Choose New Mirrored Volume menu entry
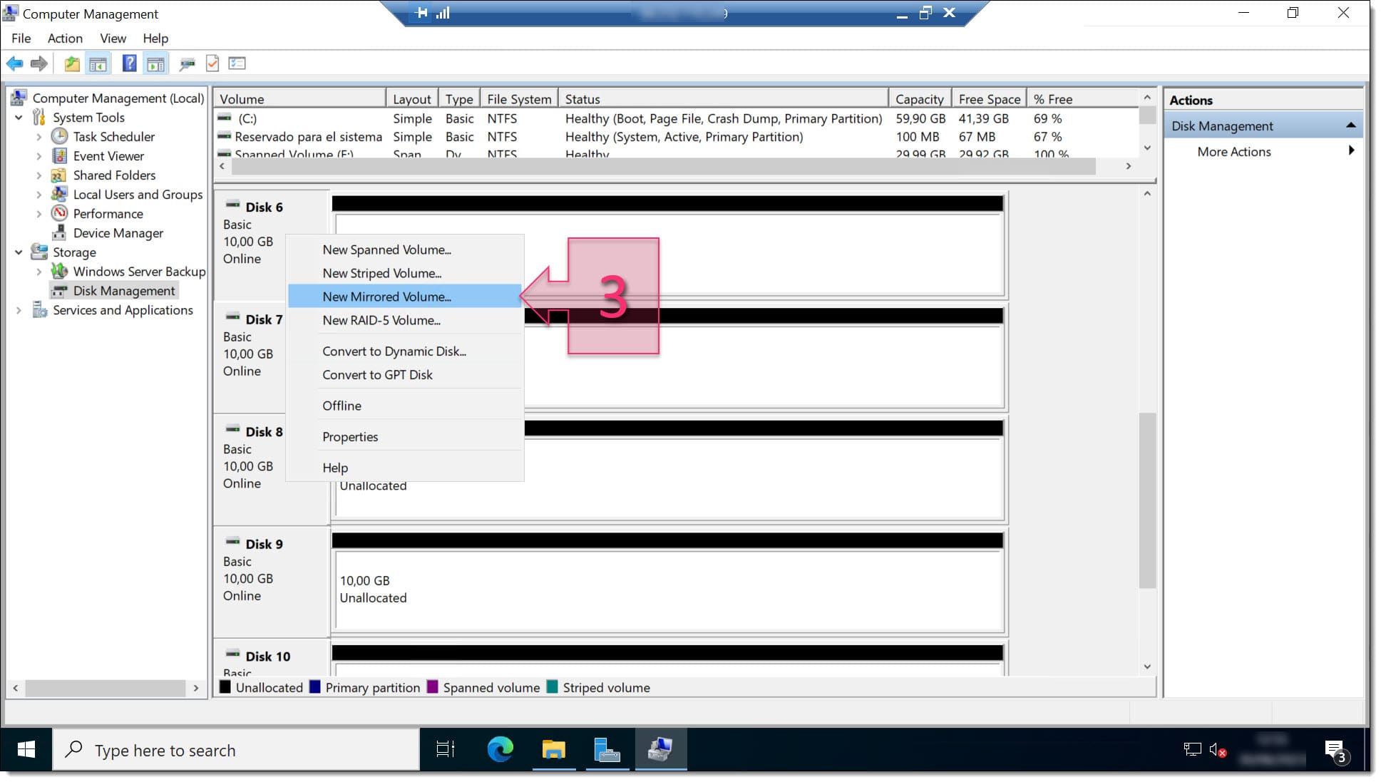 (x=405, y=297)
